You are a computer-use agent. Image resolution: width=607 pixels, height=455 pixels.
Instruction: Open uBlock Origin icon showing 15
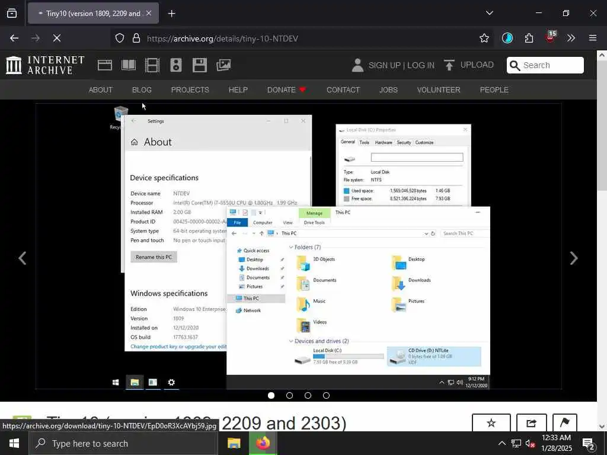pyautogui.click(x=551, y=37)
